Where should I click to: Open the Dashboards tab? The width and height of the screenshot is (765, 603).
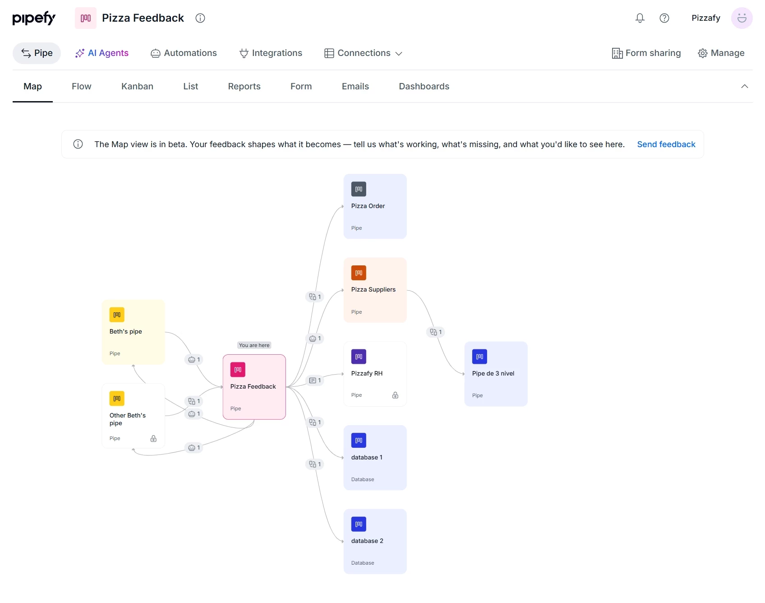[x=424, y=86]
